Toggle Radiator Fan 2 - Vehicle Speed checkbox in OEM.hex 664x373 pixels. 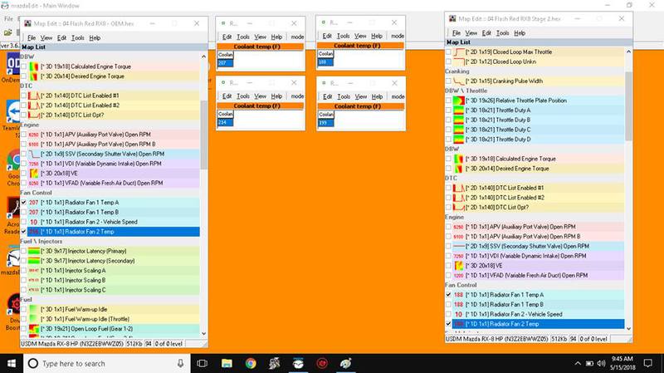(22, 222)
